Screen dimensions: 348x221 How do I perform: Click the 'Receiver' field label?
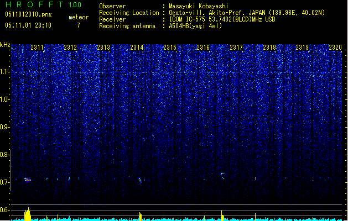point(112,19)
